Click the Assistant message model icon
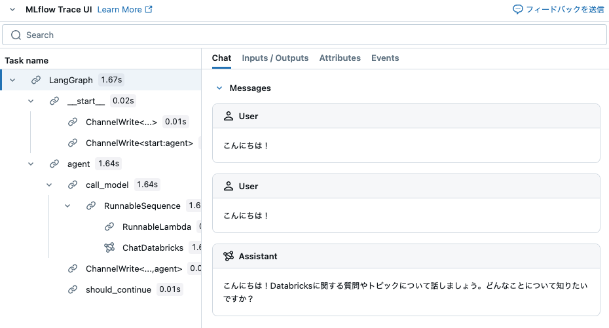 [x=229, y=256]
